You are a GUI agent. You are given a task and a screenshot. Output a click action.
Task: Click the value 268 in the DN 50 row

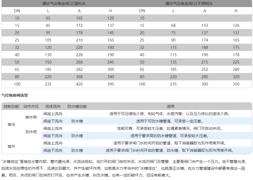(x=79, y=62)
